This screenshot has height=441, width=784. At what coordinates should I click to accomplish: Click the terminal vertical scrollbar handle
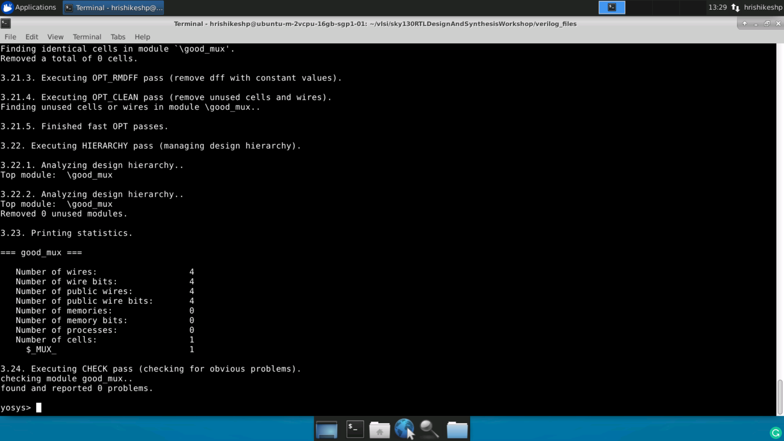pyautogui.click(x=780, y=397)
